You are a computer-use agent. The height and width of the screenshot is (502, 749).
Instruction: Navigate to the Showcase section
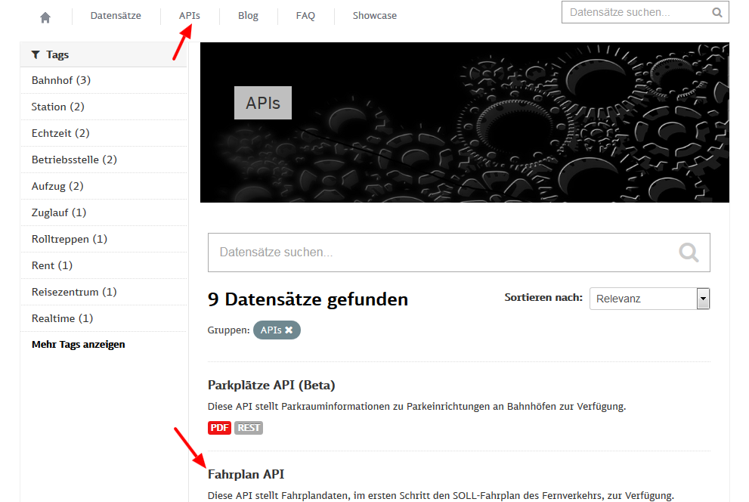[374, 15]
